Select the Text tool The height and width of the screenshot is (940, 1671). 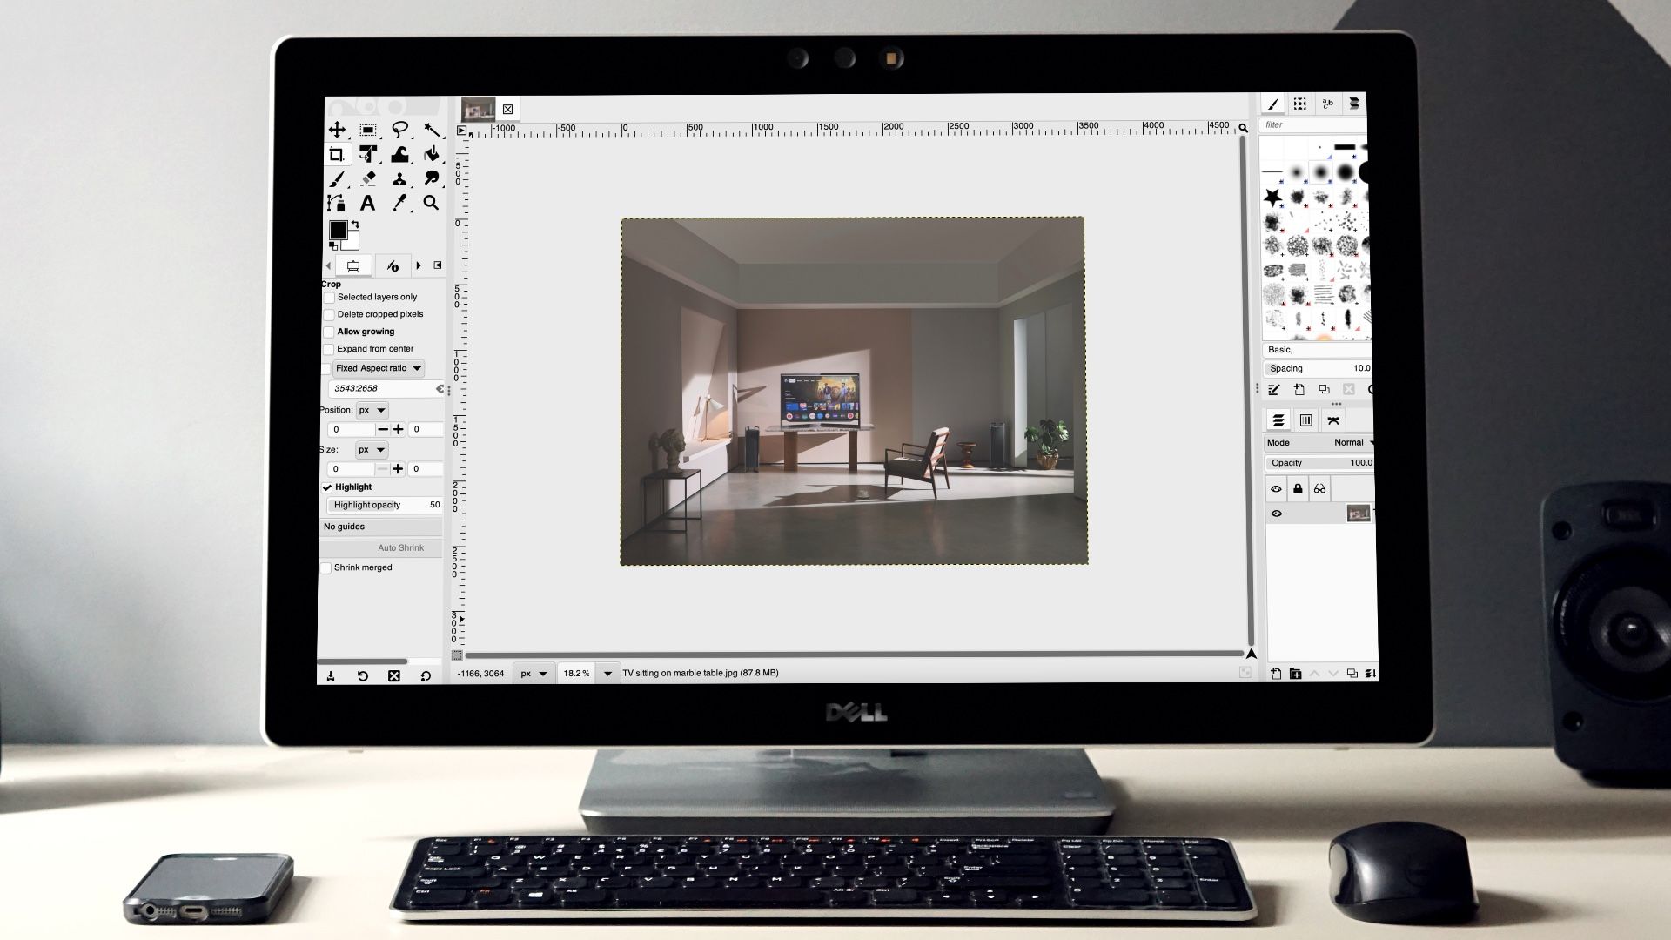368,203
